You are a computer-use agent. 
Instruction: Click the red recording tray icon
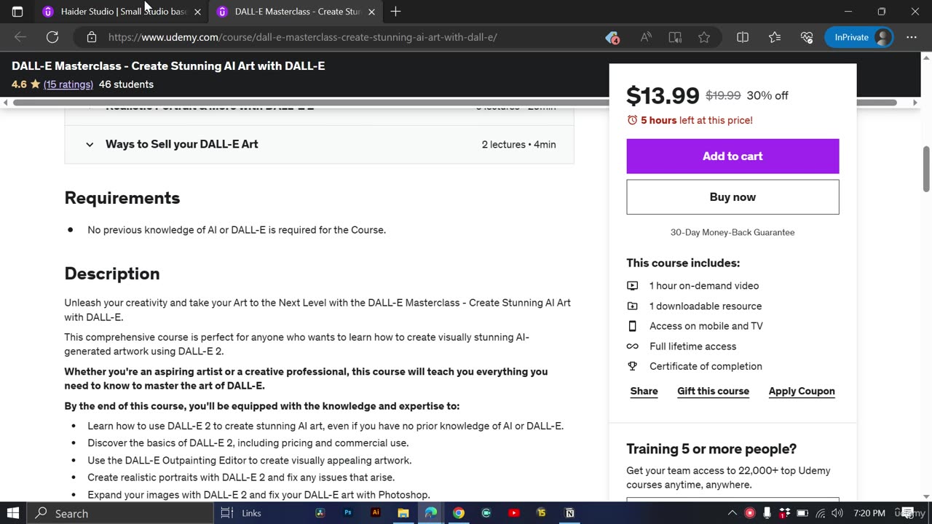[x=750, y=513]
